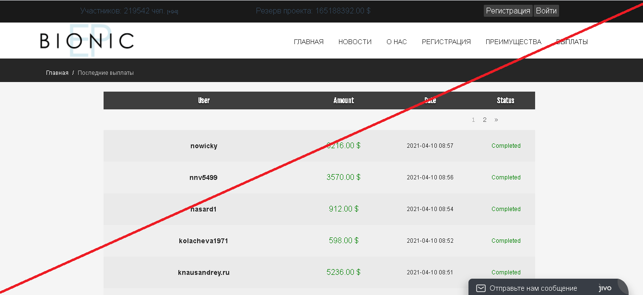The width and height of the screenshot is (643, 295).
Task: Open the О НАС menu item
Action: click(397, 42)
